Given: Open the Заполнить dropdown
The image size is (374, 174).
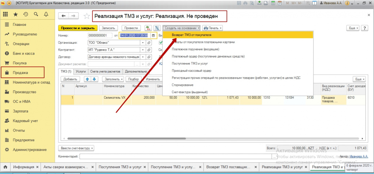Looking at the screenshot, I should (113, 79).
